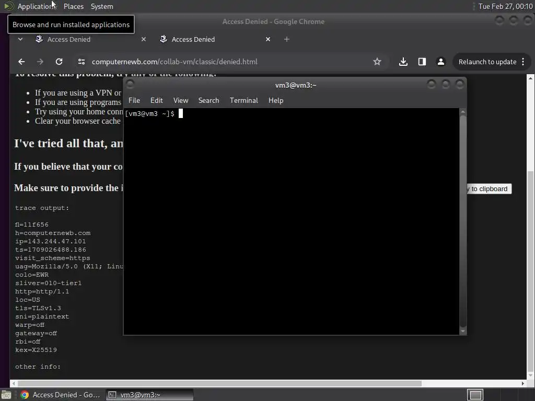
Task: Switch to Access Denied Chrome taskbar entry
Action: point(61,395)
